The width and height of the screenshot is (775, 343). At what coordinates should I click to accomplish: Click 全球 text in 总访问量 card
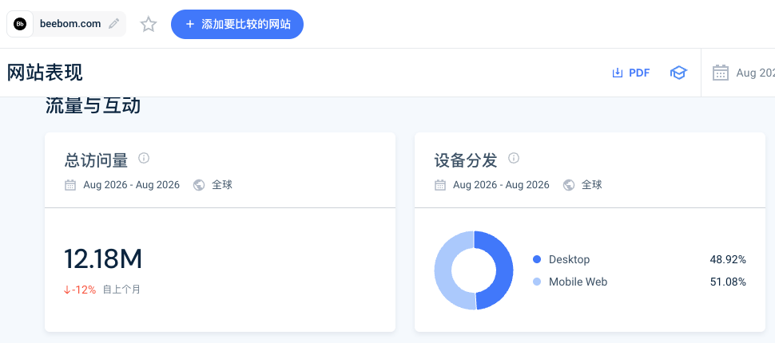222,185
